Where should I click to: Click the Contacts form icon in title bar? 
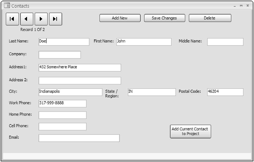click(x=7, y=6)
